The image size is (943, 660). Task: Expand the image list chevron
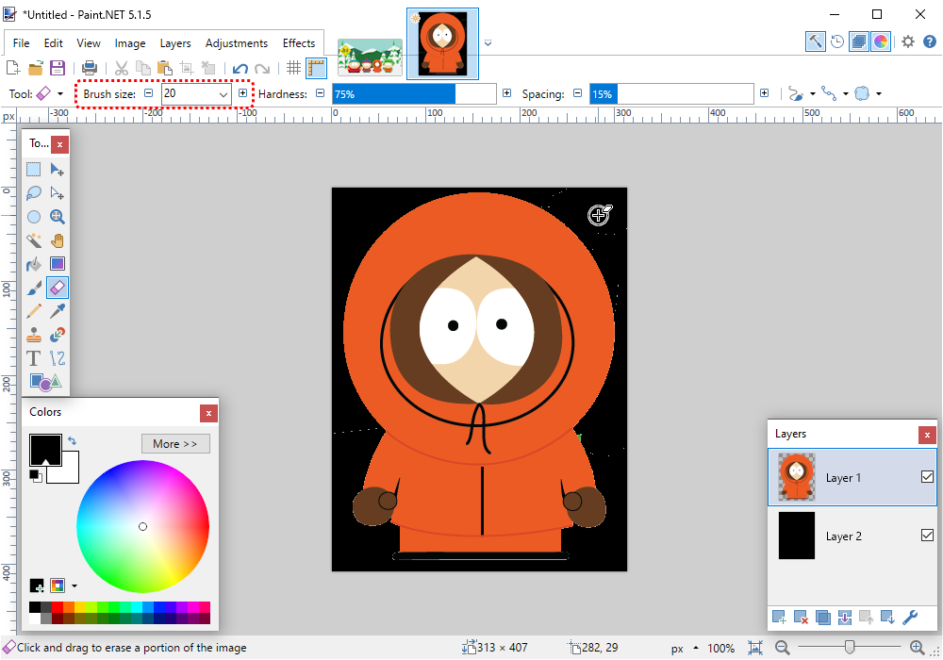488,42
